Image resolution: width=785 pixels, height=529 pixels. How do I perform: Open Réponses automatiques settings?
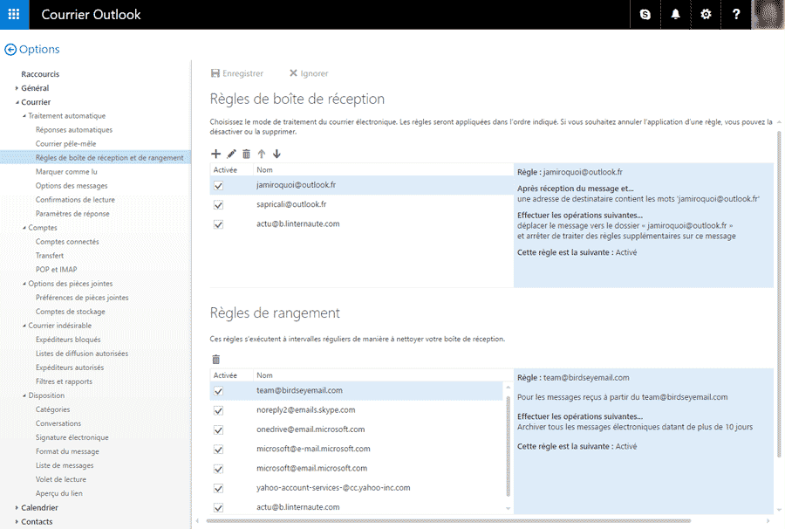74,130
